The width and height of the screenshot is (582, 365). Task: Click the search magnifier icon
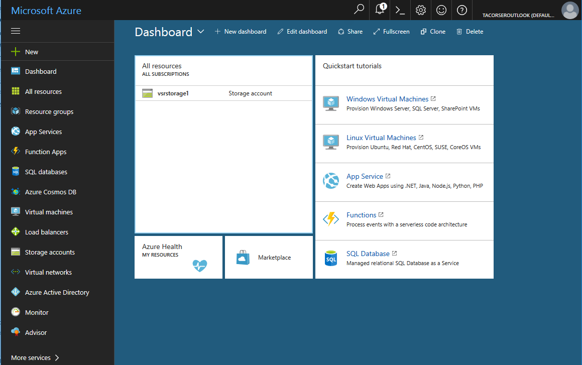(x=359, y=10)
